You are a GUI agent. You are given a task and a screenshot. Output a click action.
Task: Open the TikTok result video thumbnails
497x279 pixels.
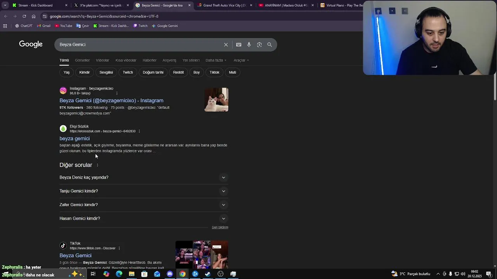[202, 255]
